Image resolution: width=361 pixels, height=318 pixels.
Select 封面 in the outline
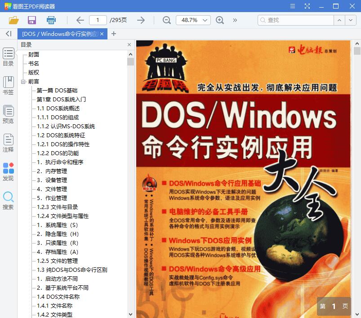click(x=34, y=54)
